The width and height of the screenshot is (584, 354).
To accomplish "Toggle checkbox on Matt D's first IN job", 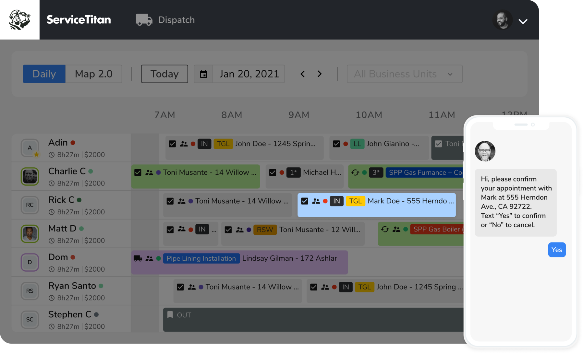I will coord(170,230).
